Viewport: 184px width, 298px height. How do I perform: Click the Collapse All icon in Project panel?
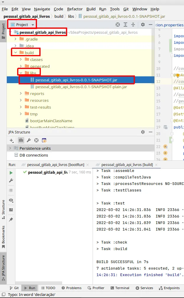[133, 25]
